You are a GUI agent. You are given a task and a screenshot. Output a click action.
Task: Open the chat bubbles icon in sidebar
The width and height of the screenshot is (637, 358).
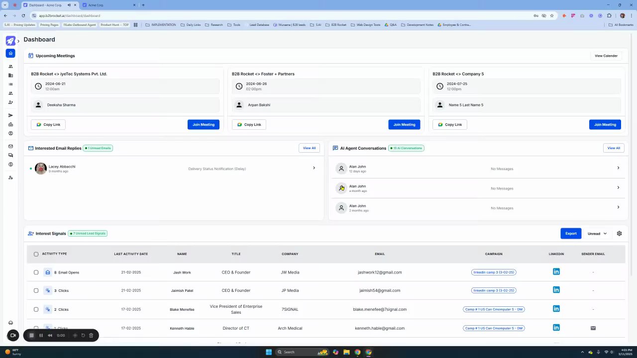pyautogui.click(x=10, y=155)
